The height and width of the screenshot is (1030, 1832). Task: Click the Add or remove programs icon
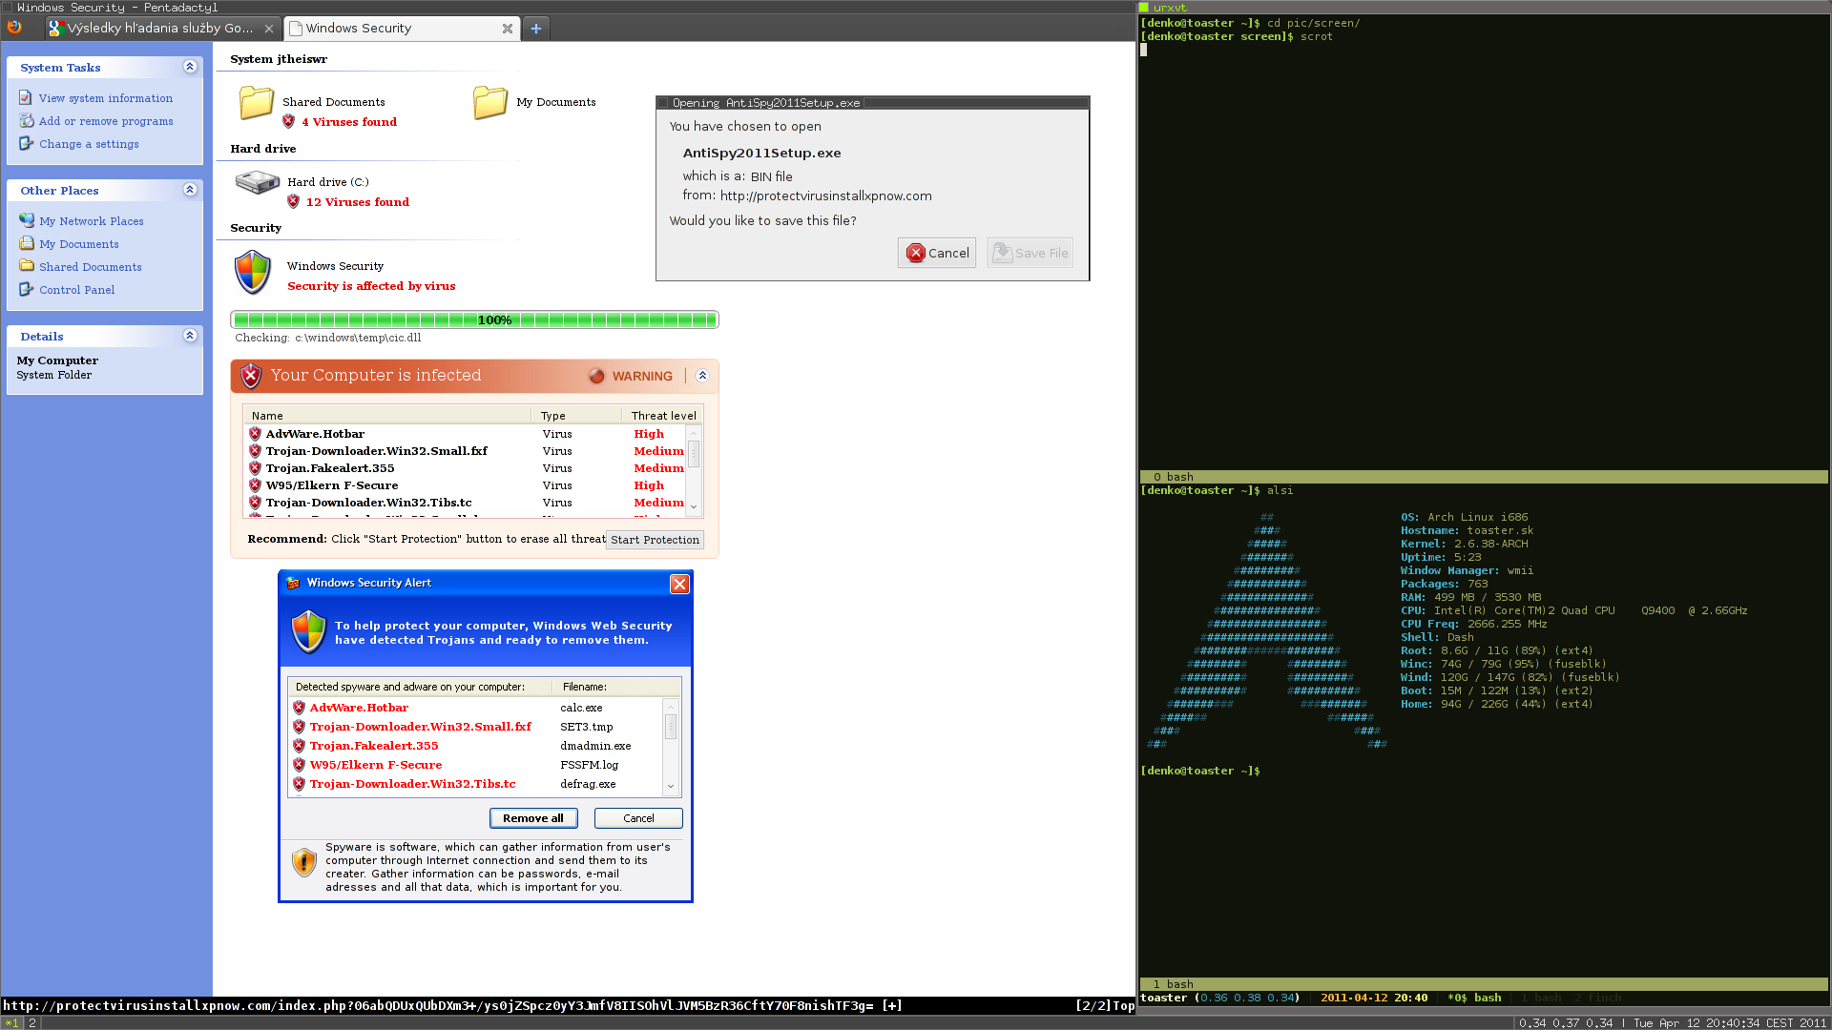pyautogui.click(x=26, y=120)
